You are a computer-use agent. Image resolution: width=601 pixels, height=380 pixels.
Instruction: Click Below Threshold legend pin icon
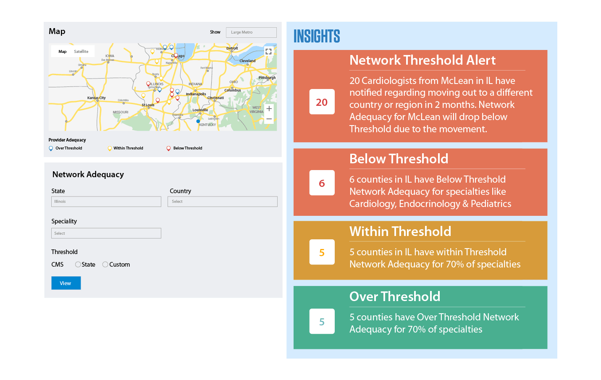click(168, 148)
